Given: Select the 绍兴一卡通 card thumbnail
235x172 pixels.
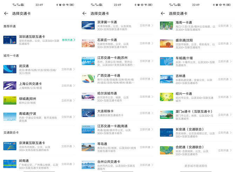Looking at the screenshot, I should coord(167,97).
